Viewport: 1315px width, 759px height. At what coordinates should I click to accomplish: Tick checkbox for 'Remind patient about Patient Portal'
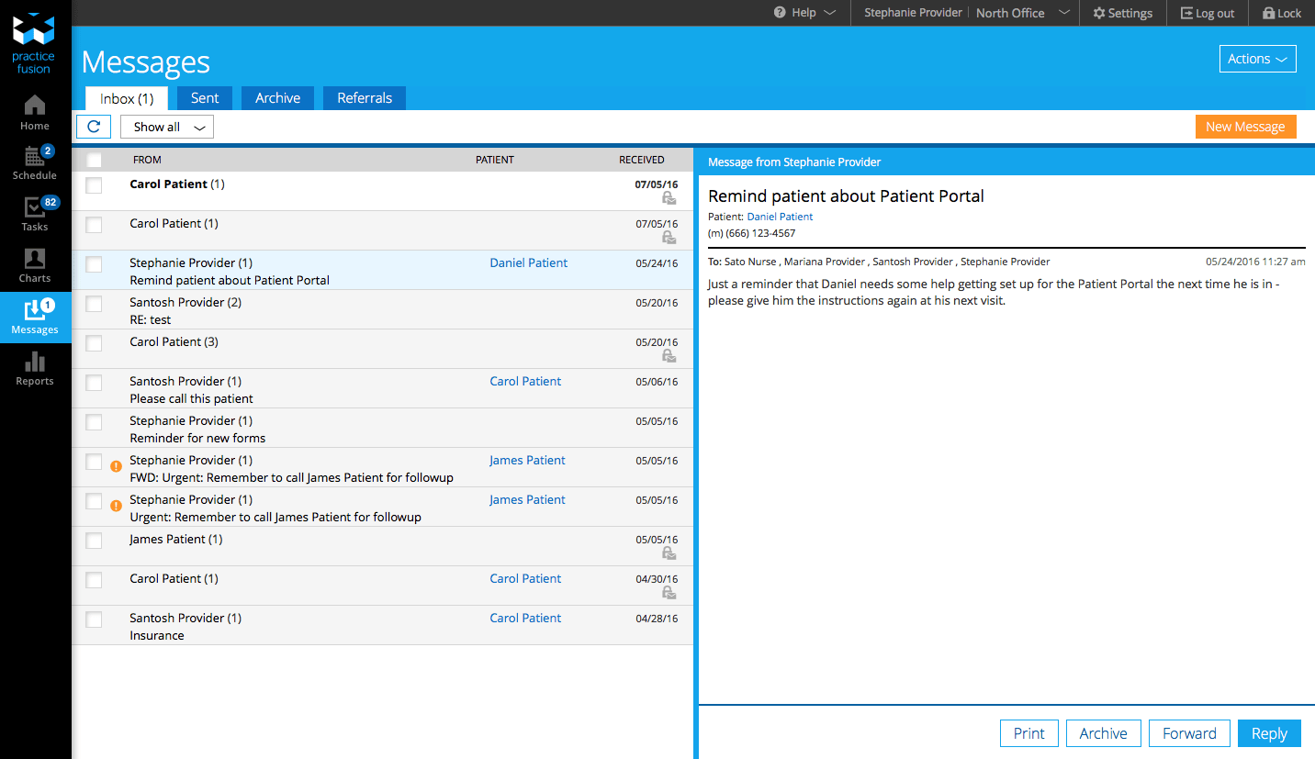[x=94, y=264]
